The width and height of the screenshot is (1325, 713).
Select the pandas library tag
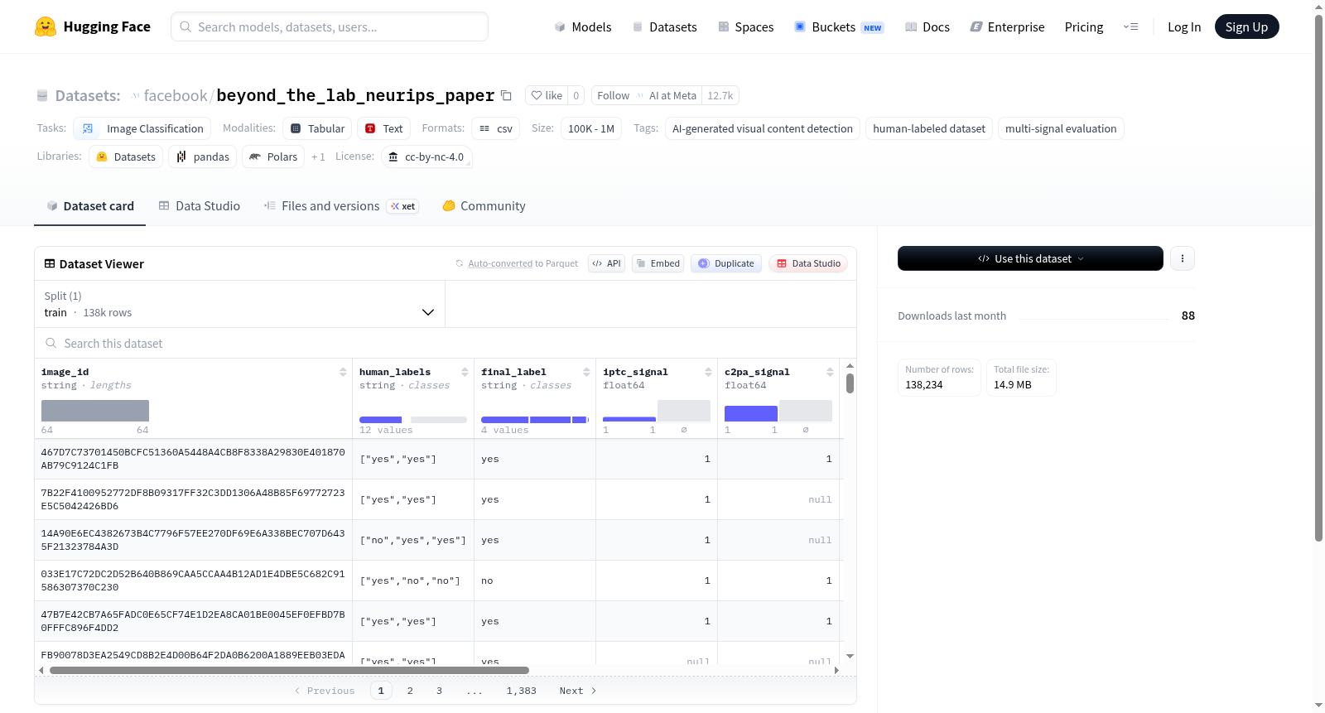click(203, 157)
